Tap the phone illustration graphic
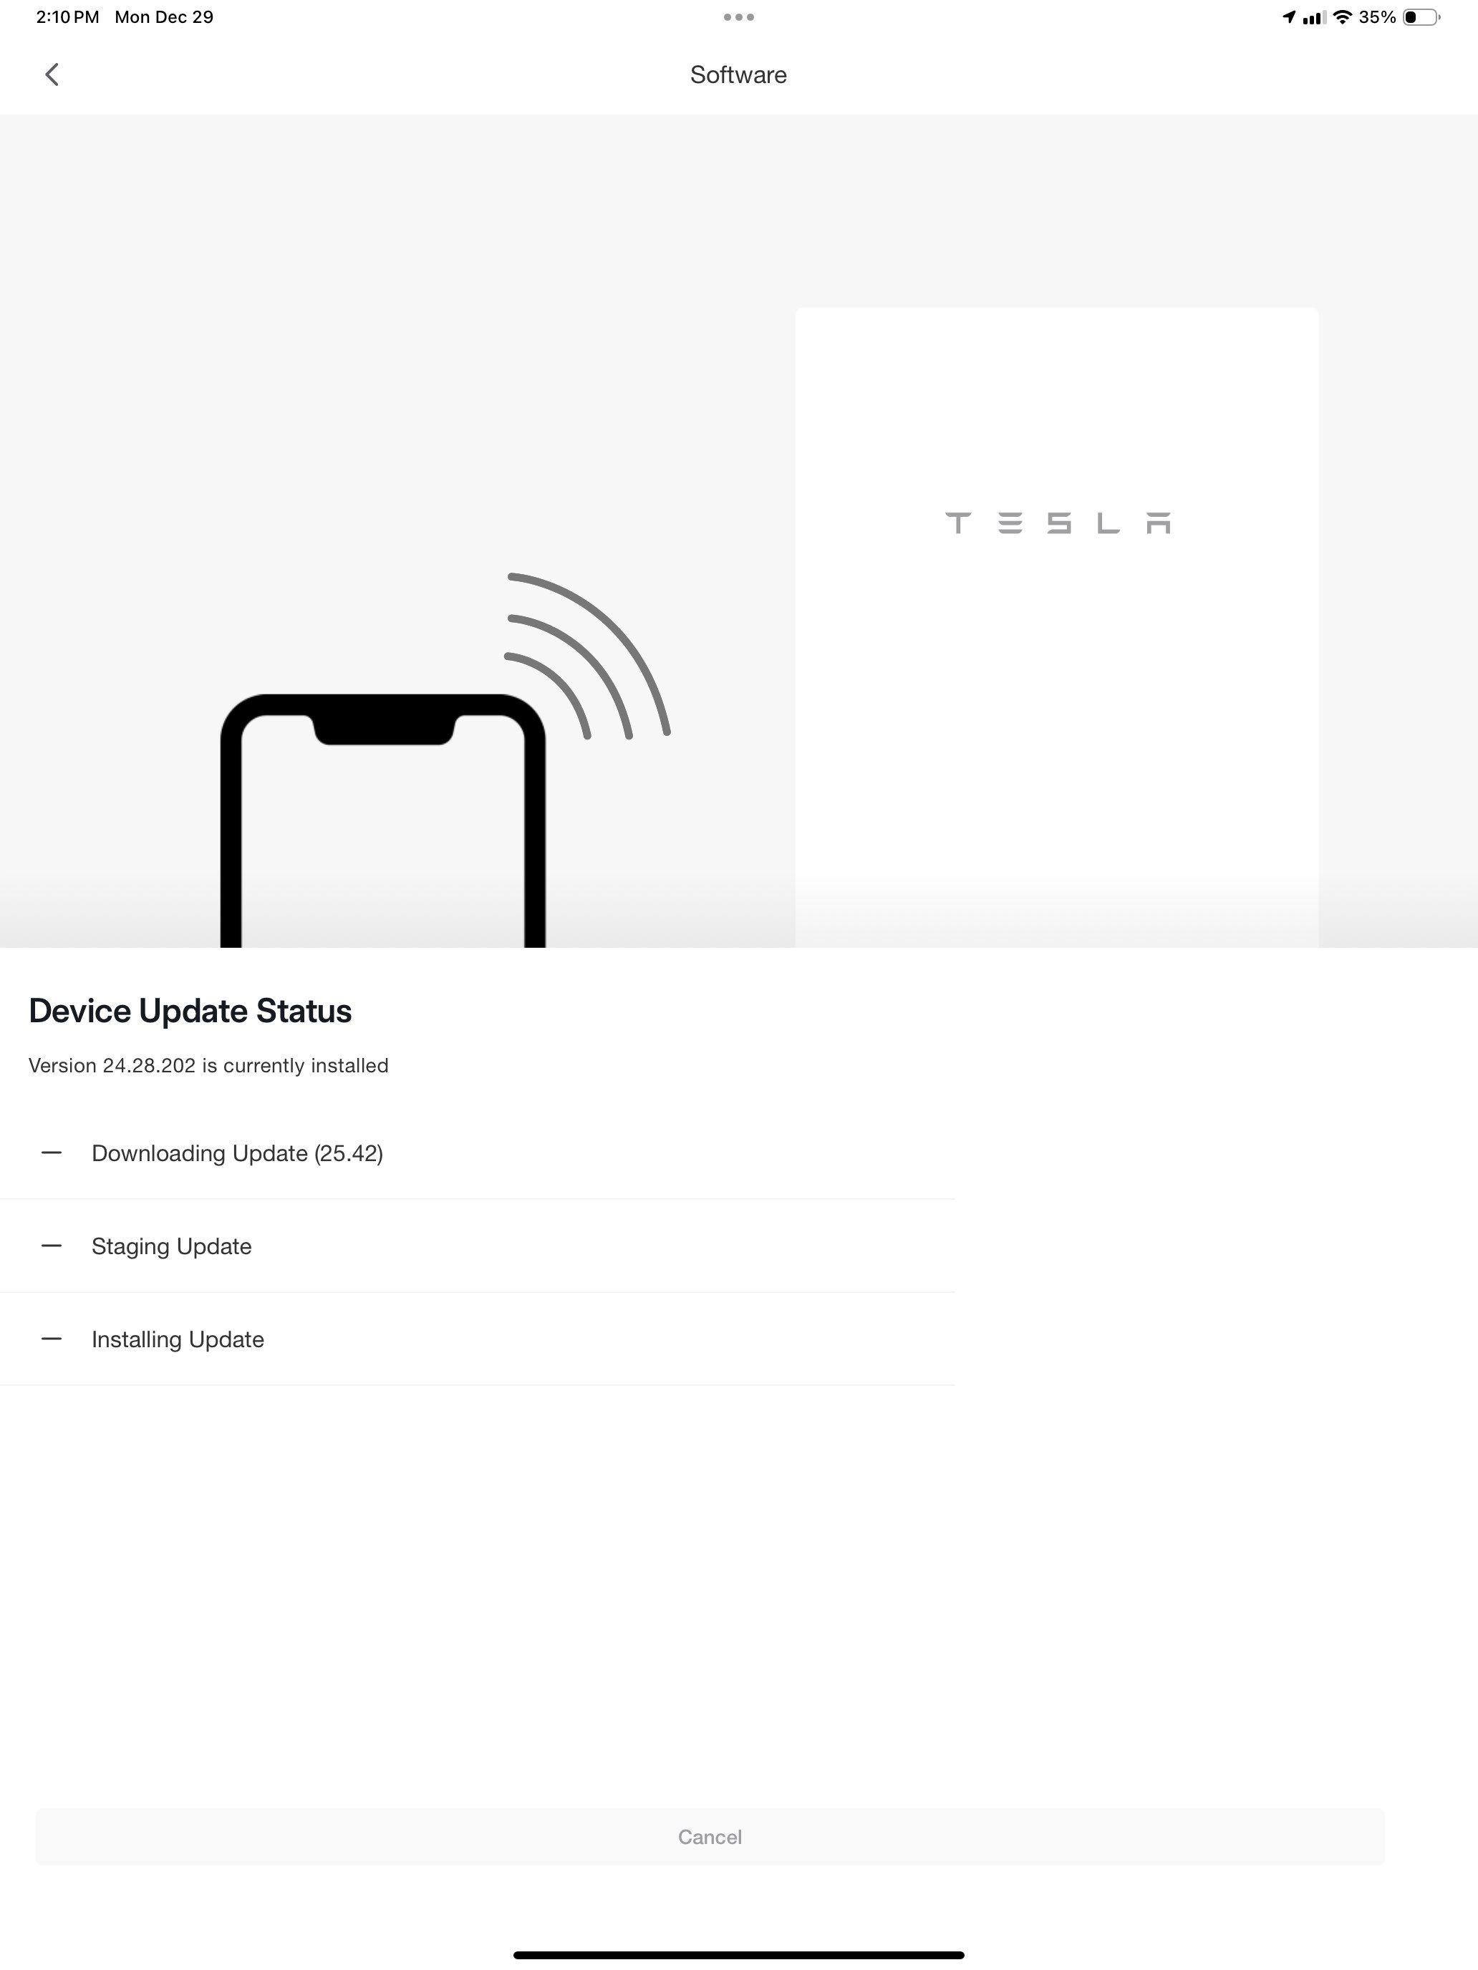The width and height of the screenshot is (1478, 1970). (x=383, y=820)
